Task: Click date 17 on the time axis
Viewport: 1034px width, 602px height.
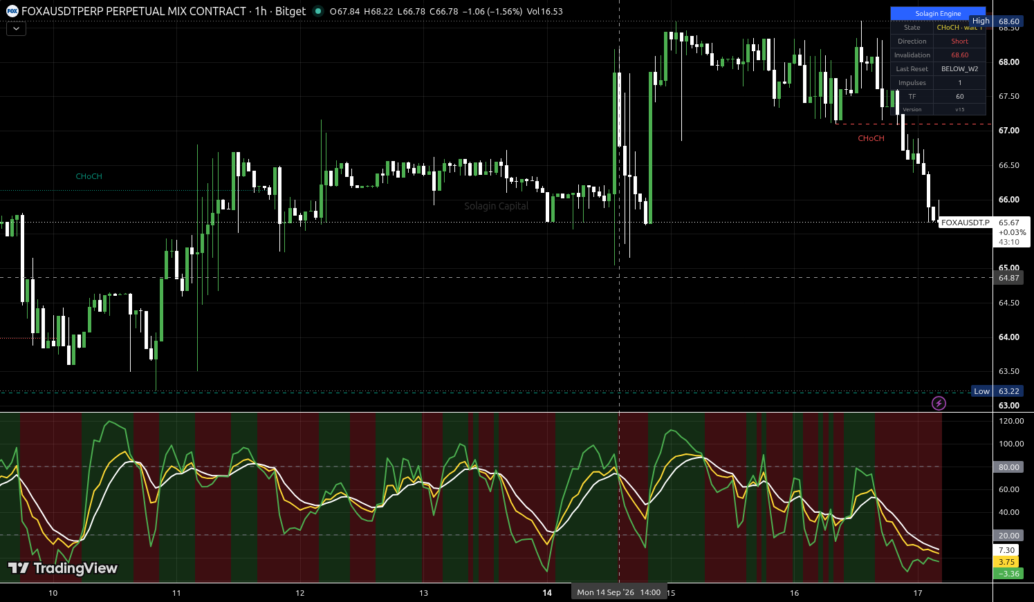Action: (x=918, y=593)
